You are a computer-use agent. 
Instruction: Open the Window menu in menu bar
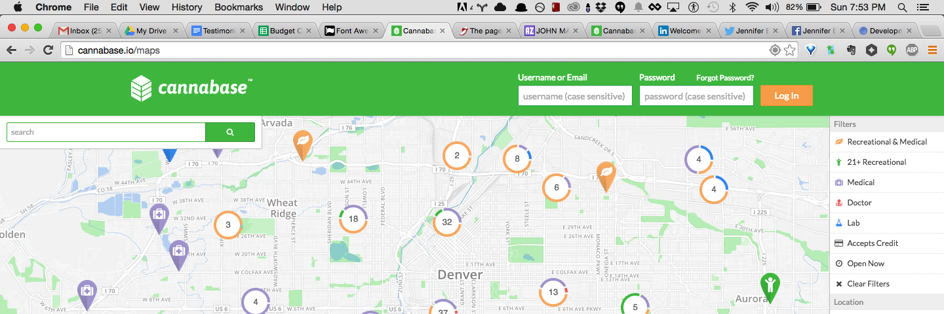[x=292, y=7]
